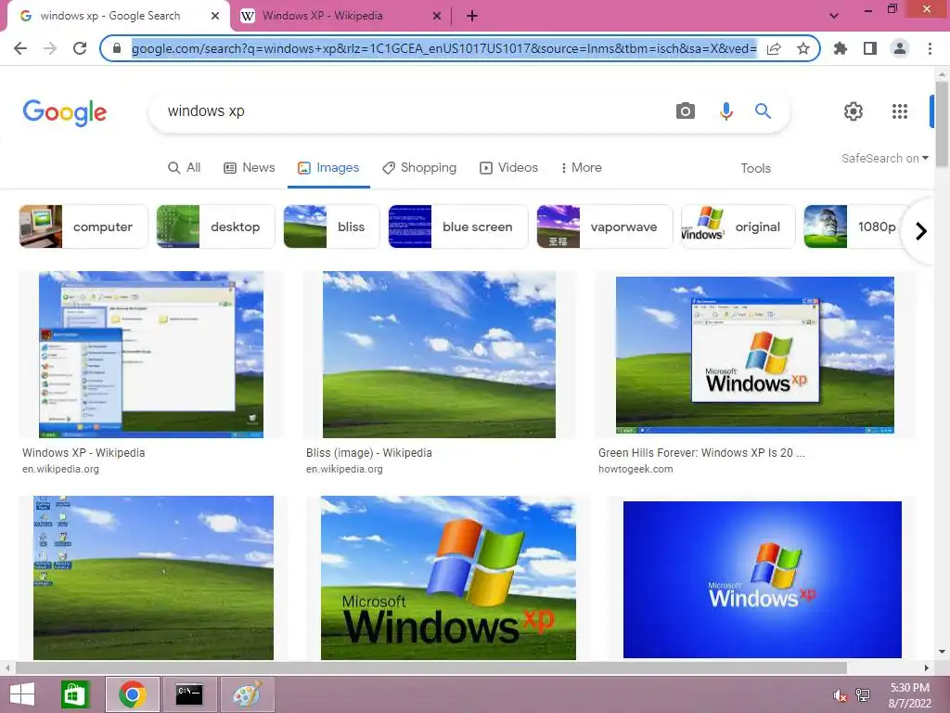The image size is (950, 713).
Task: Filter images by the original chip
Action: [738, 227]
